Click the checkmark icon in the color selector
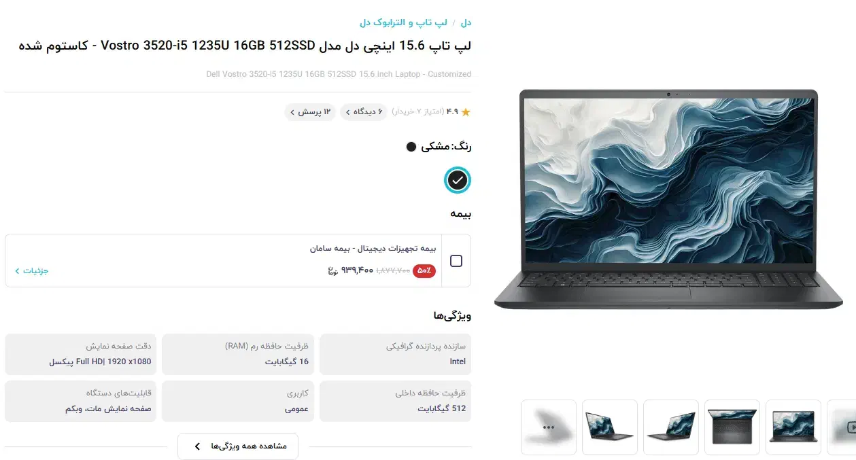 (458, 181)
